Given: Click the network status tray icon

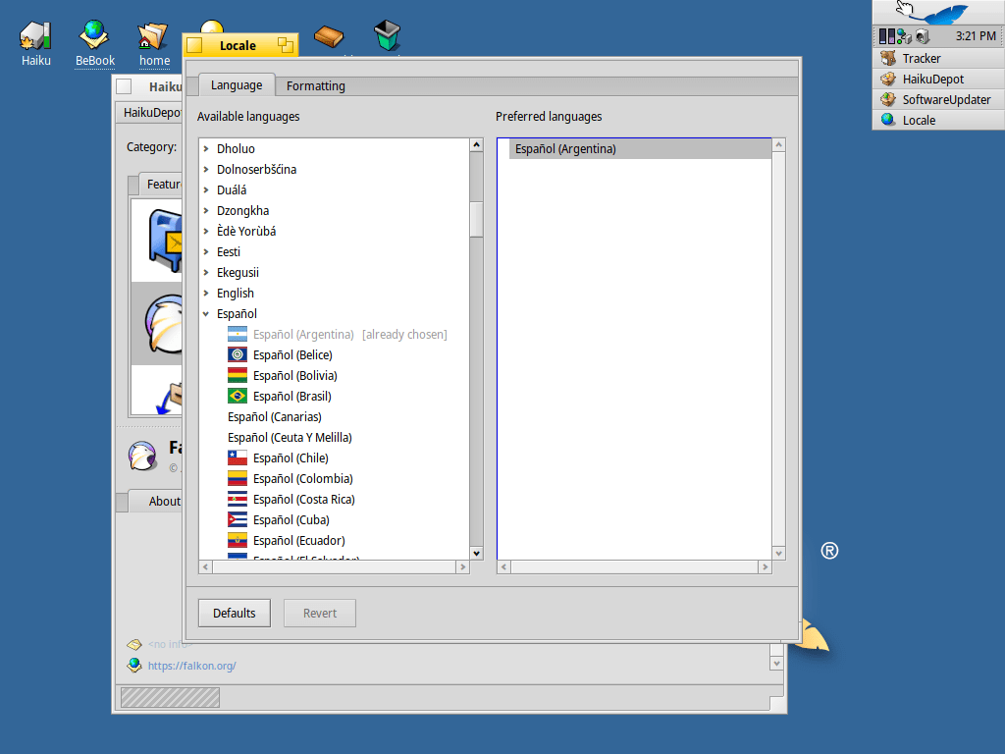Looking at the screenshot, I should (904, 36).
